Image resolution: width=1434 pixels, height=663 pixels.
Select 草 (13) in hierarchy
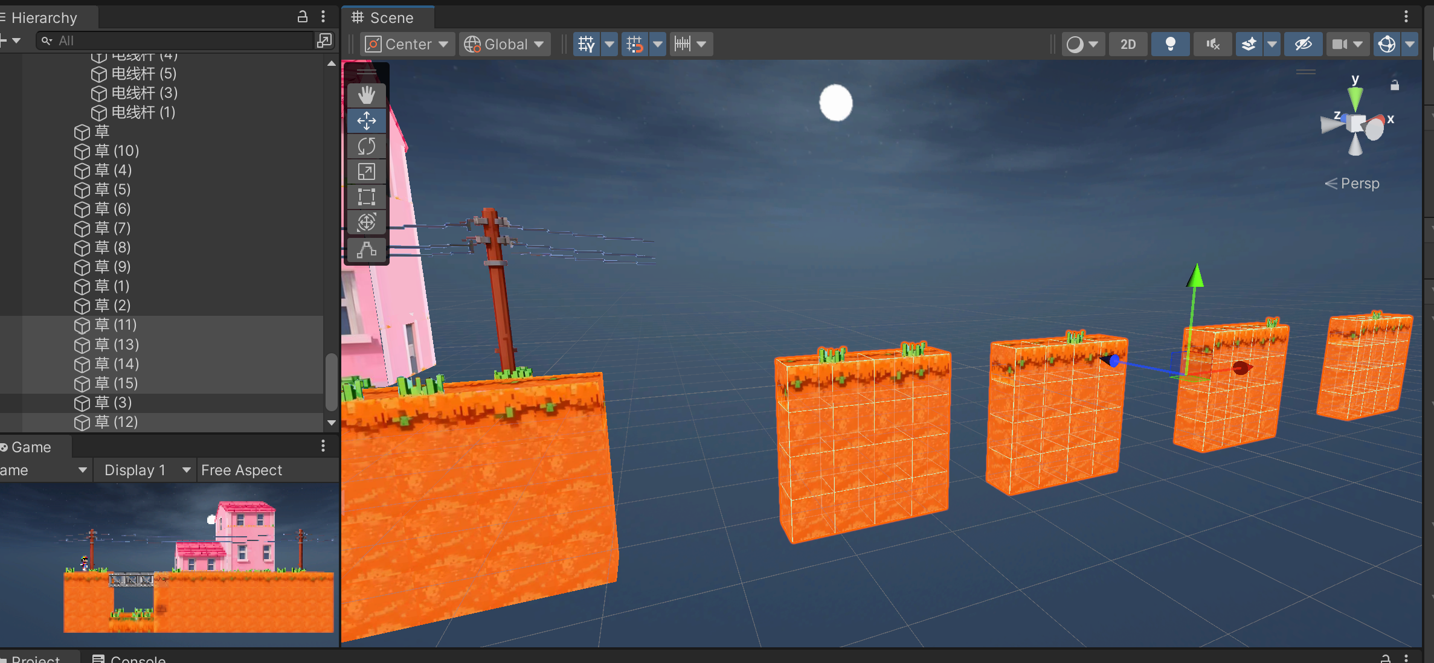[x=117, y=344]
